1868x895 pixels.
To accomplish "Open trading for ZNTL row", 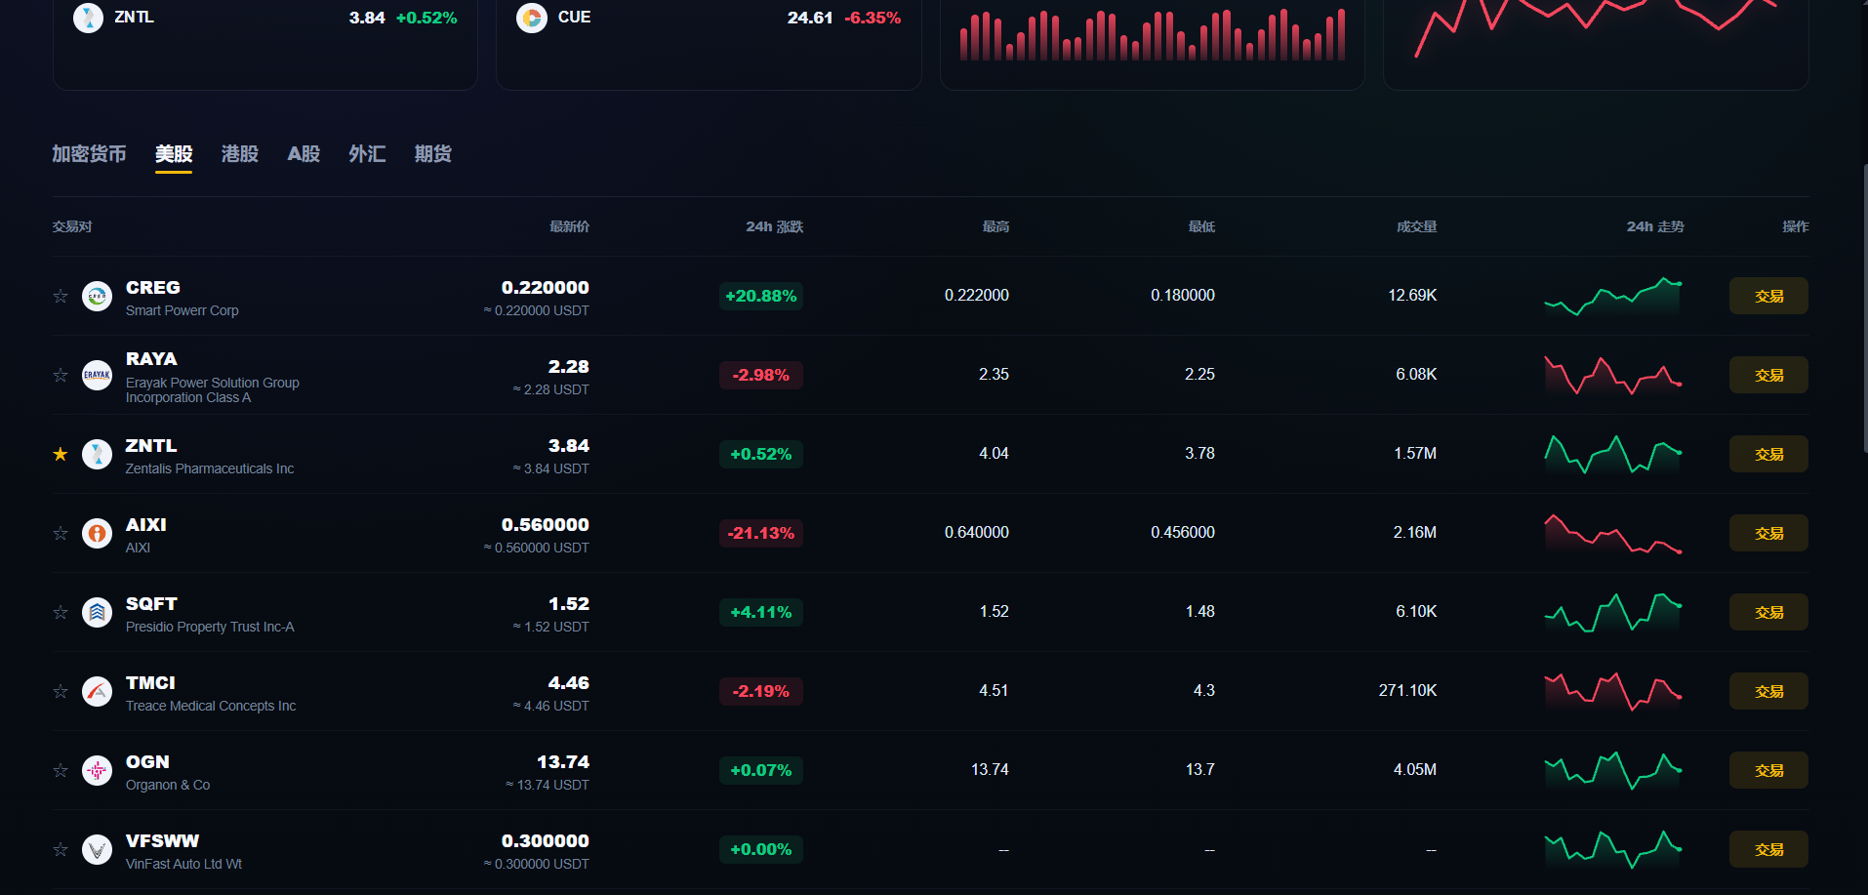I will 1768,454.
